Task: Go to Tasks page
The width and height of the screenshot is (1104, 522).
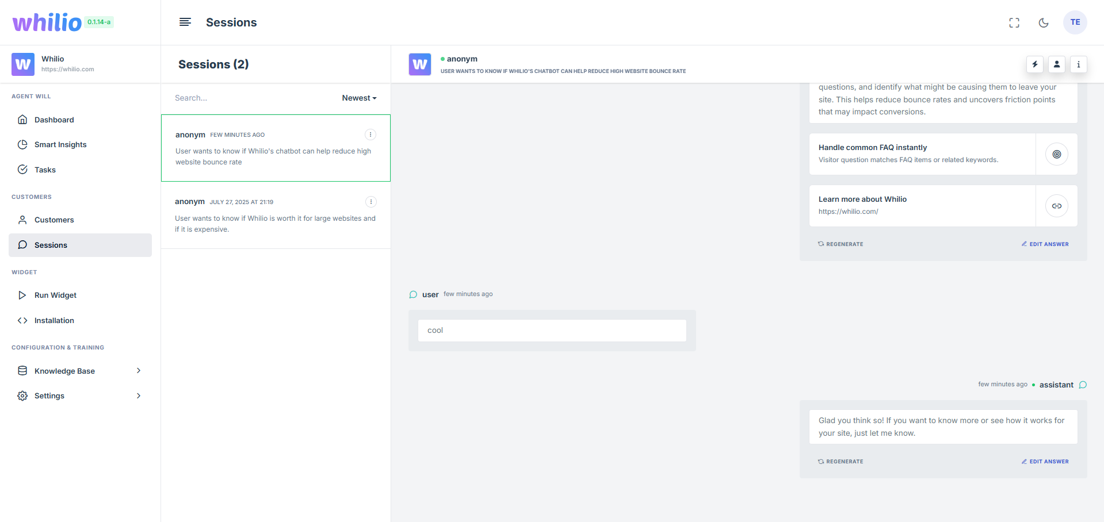Action: pos(80,170)
